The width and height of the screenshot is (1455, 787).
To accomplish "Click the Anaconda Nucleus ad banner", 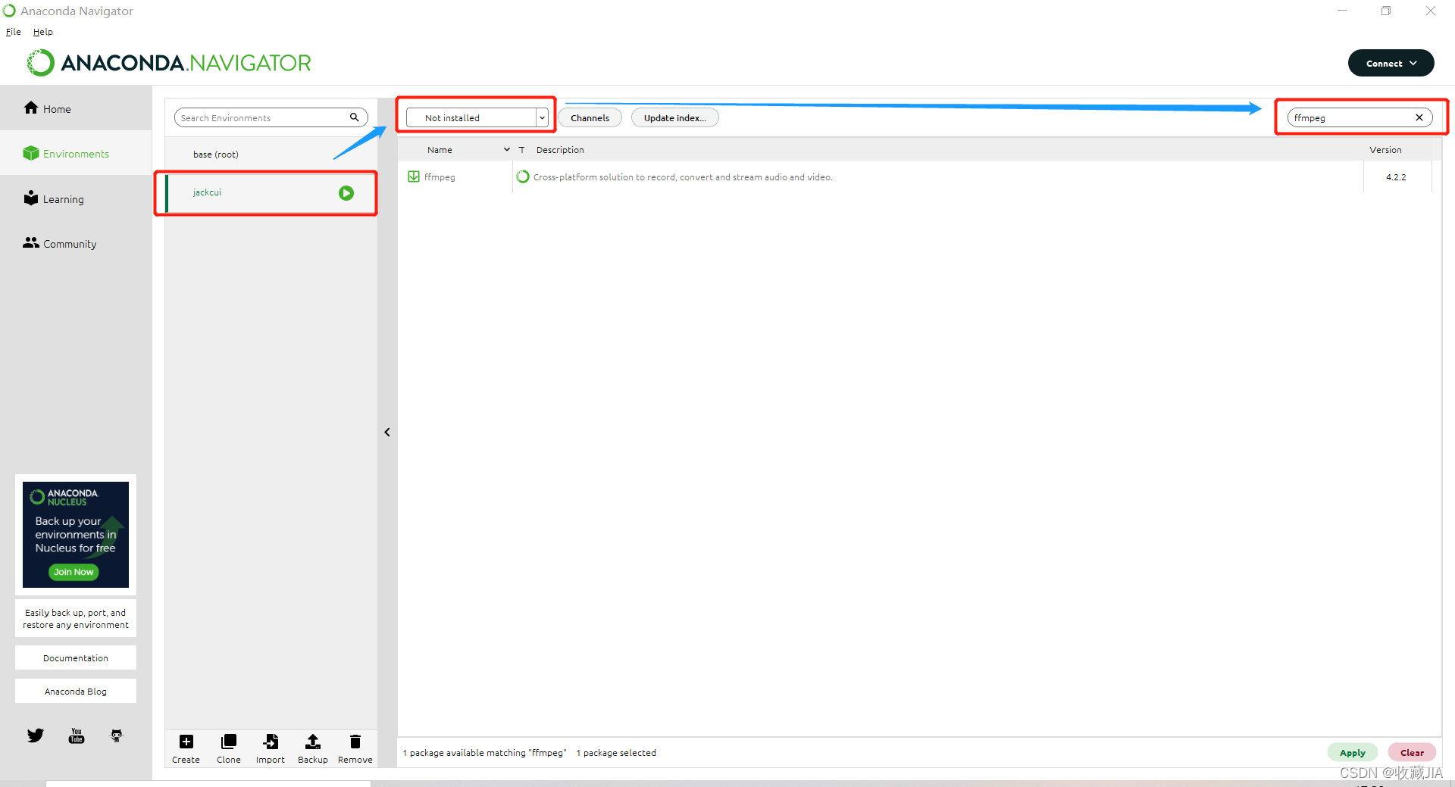I will (76, 534).
